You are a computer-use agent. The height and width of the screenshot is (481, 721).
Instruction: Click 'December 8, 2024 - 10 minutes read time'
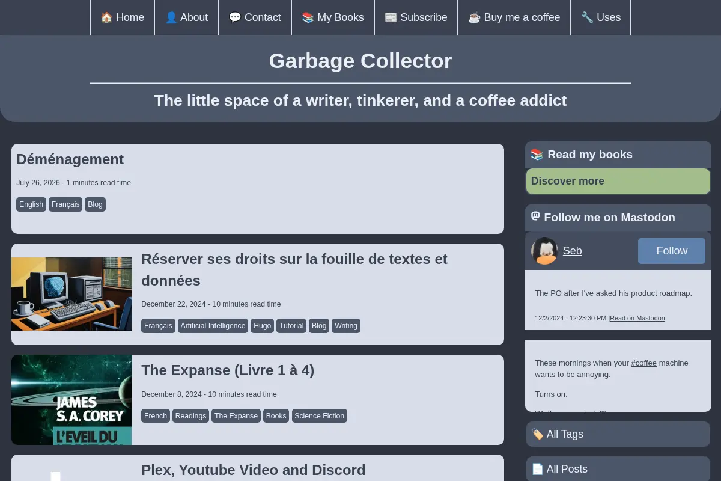tap(209, 394)
